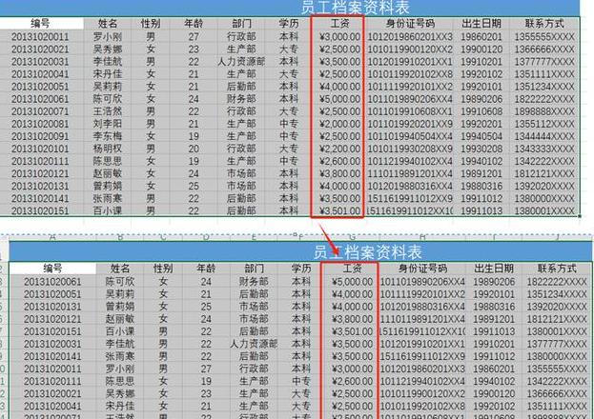Click 姓名 header in lower table
This screenshot has height=419, width=594.
pyautogui.click(x=120, y=269)
